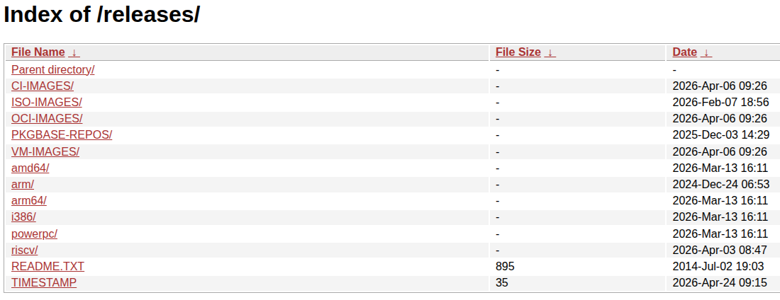Open the amd64 directory
780x300 pixels.
[30, 168]
